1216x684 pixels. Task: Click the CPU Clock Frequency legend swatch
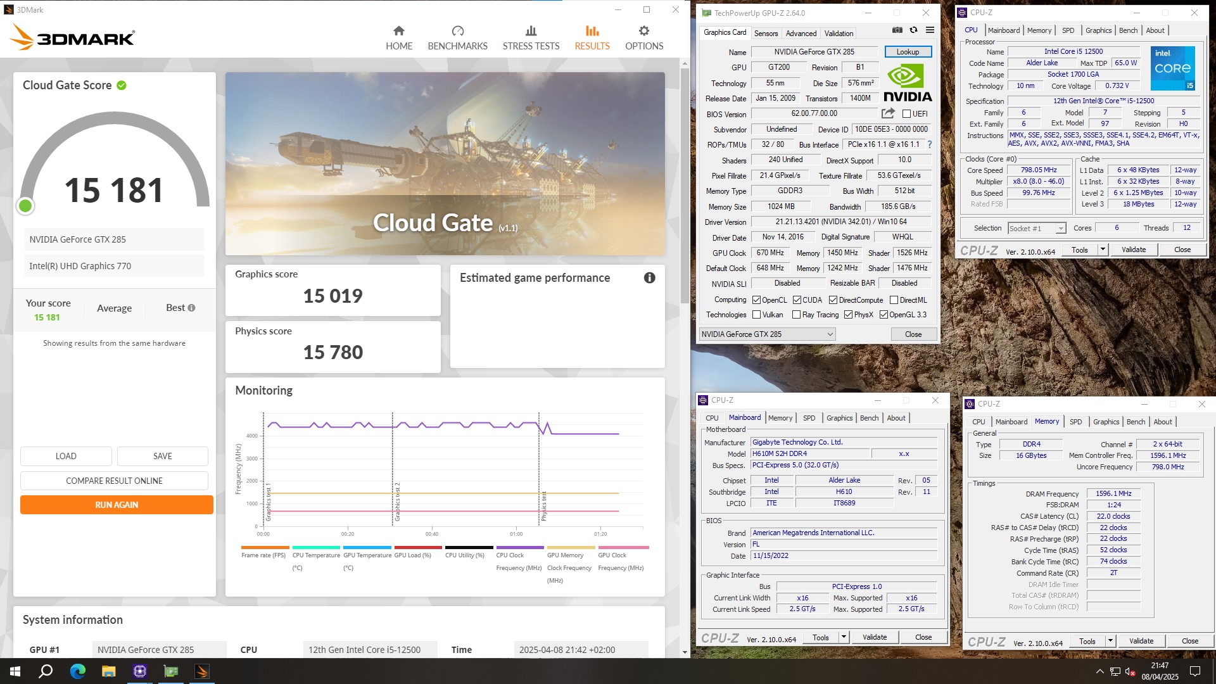[x=520, y=547]
